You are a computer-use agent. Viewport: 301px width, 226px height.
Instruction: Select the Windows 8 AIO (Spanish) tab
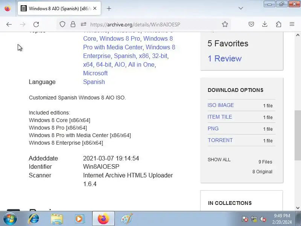tap(59, 8)
